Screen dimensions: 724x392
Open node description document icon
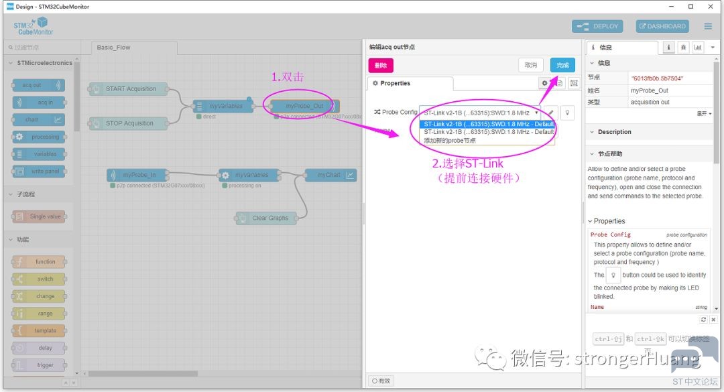pyautogui.click(x=560, y=83)
